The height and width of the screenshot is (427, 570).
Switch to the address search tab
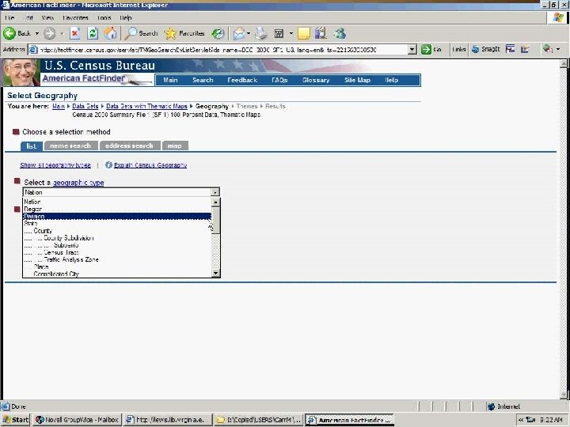(129, 145)
